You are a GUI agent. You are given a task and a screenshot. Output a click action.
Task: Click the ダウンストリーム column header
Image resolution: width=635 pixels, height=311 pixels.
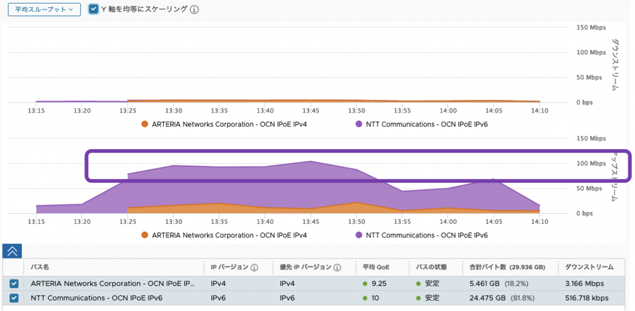click(589, 267)
